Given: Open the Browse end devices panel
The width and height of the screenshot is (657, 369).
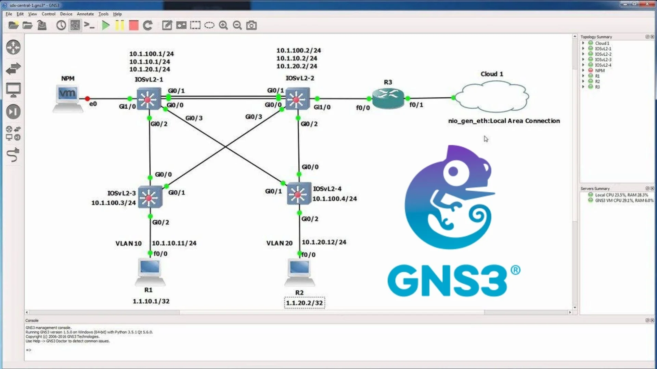Looking at the screenshot, I should (x=13, y=90).
